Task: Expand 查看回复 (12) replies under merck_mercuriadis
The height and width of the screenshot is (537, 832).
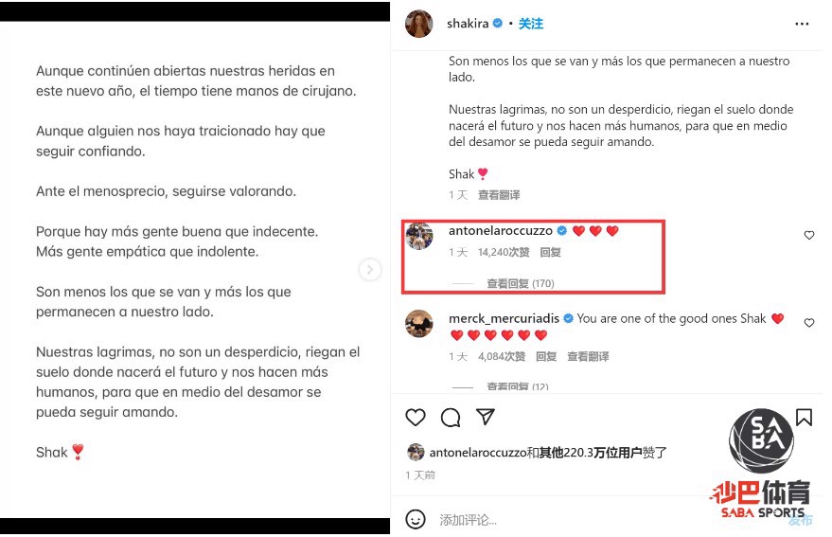Action: point(518,386)
